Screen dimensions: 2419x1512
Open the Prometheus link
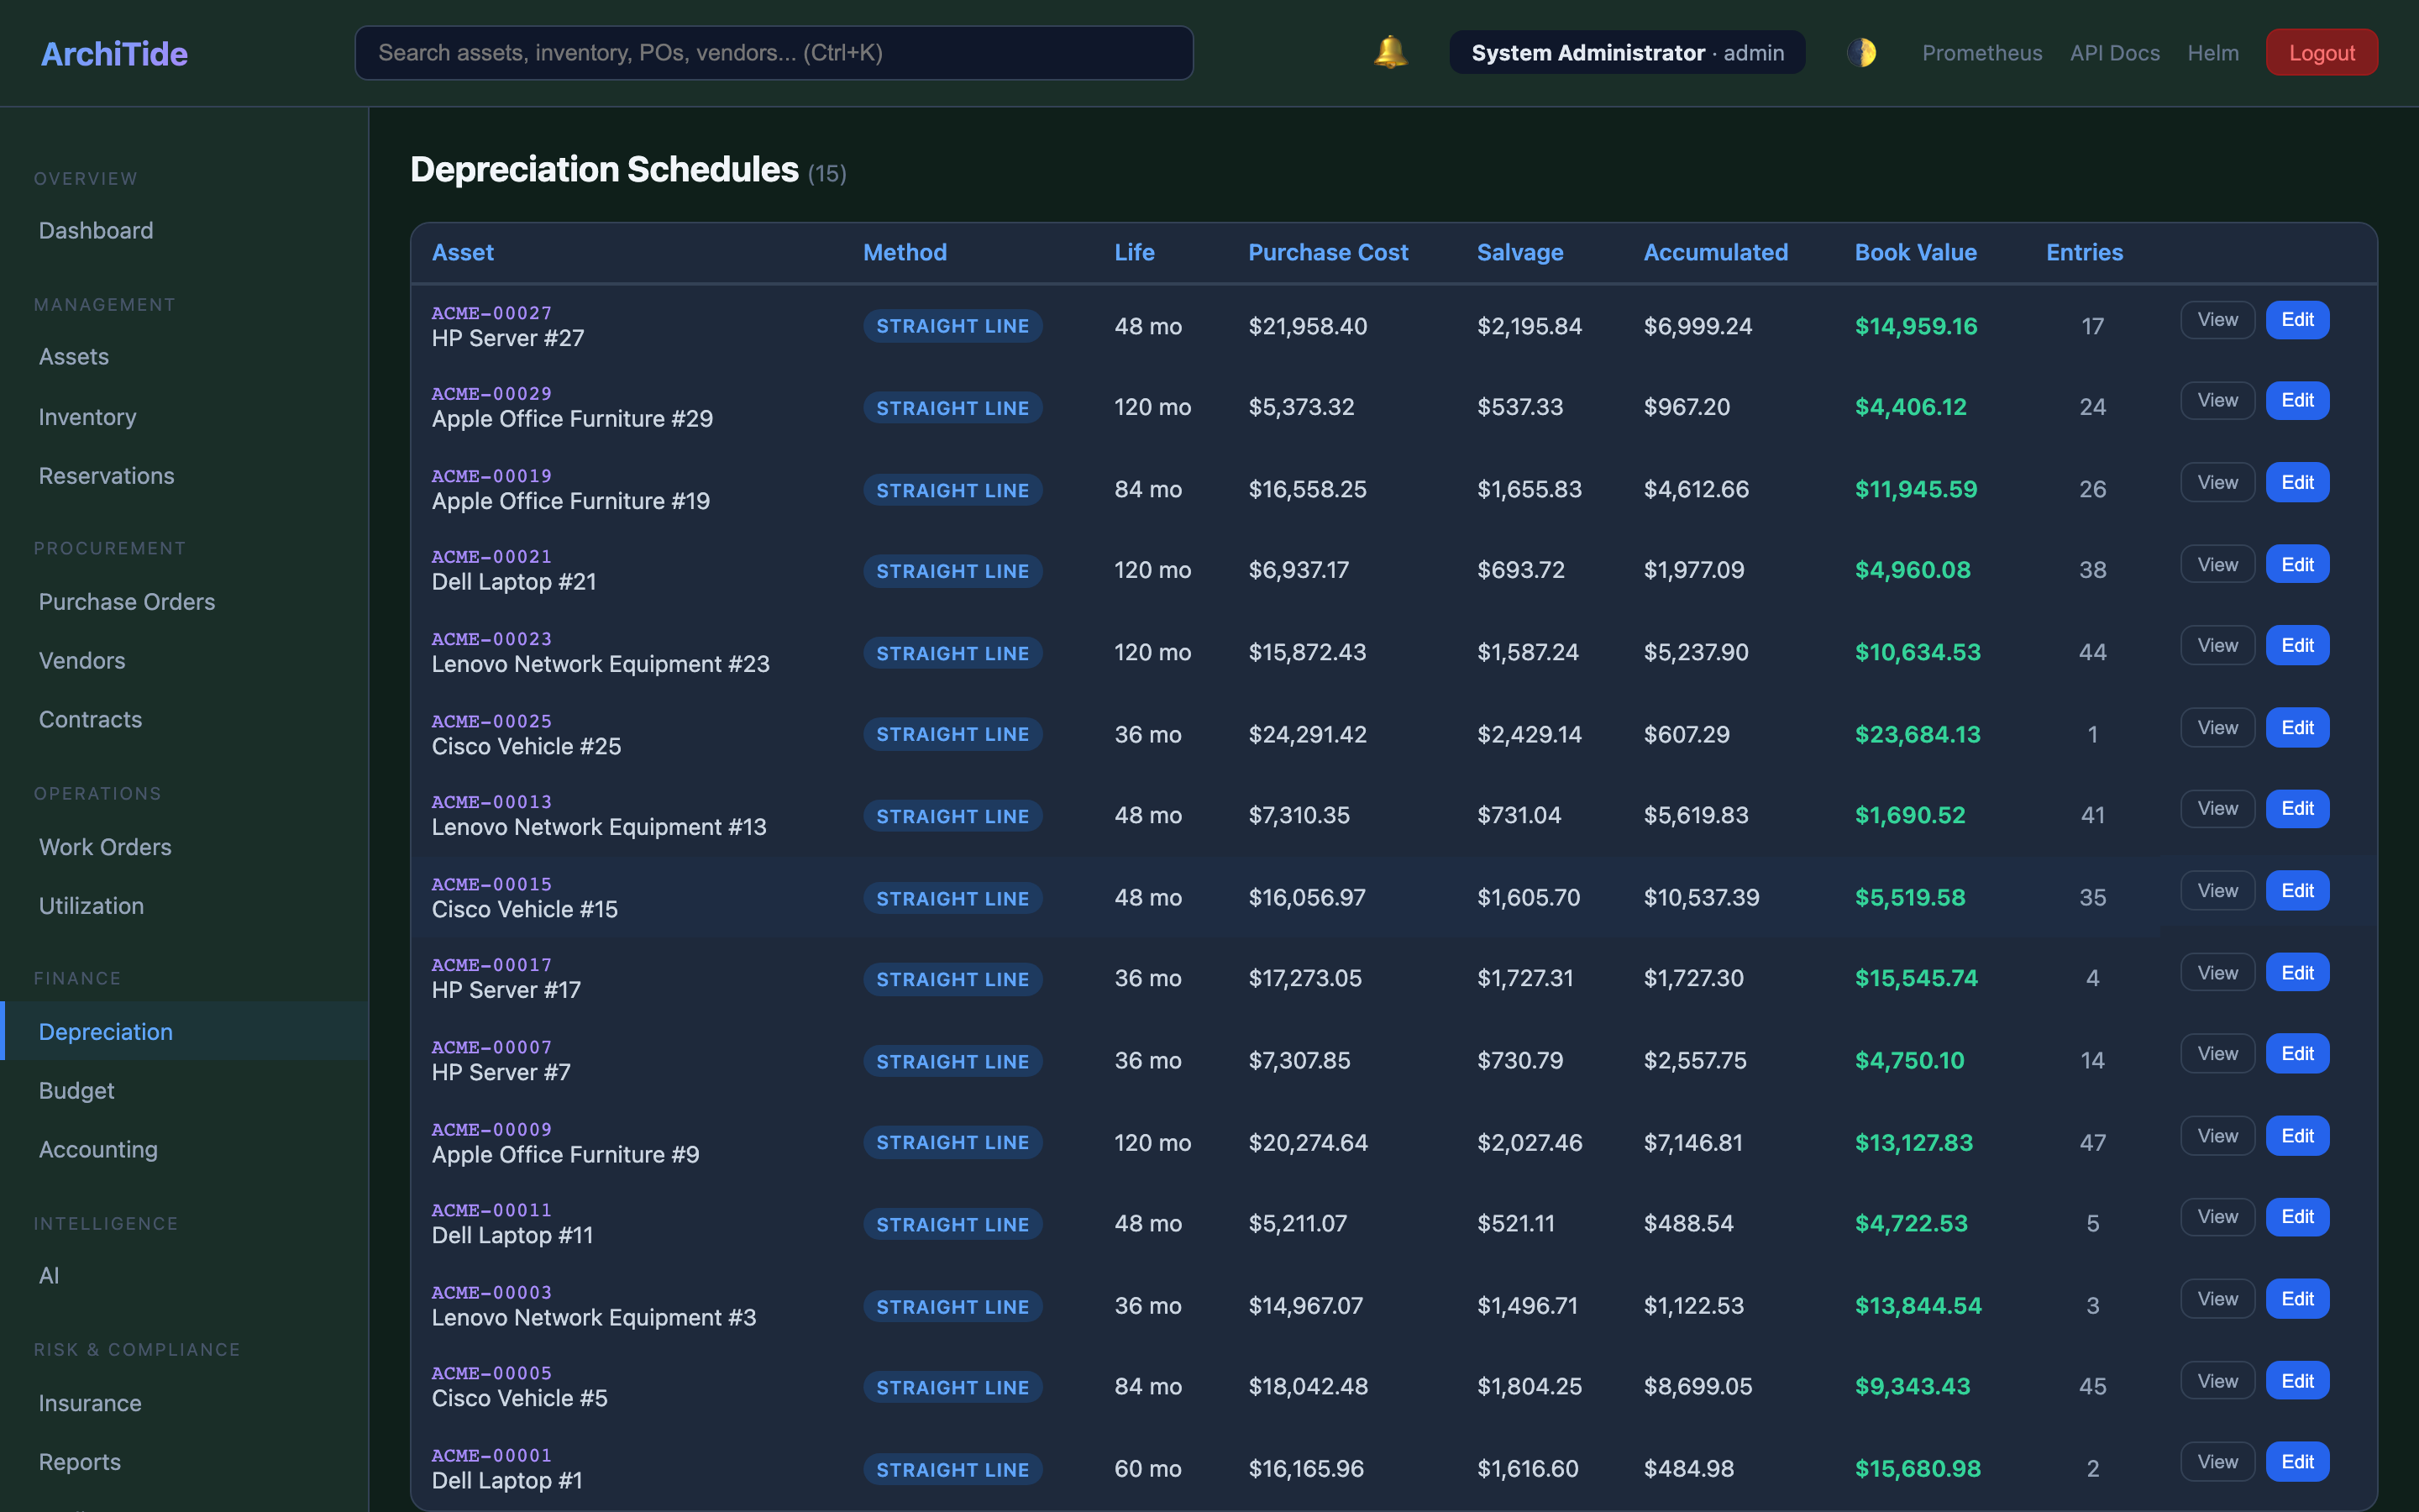click(1981, 53)
